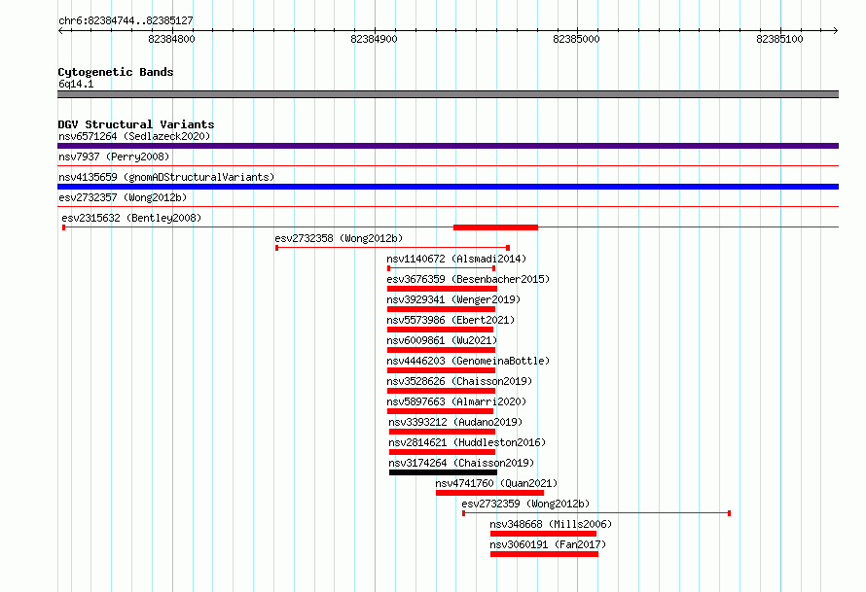Click the Cytogenetic Bands track title
Screen dimensions: 866x592
pos(116,72)
